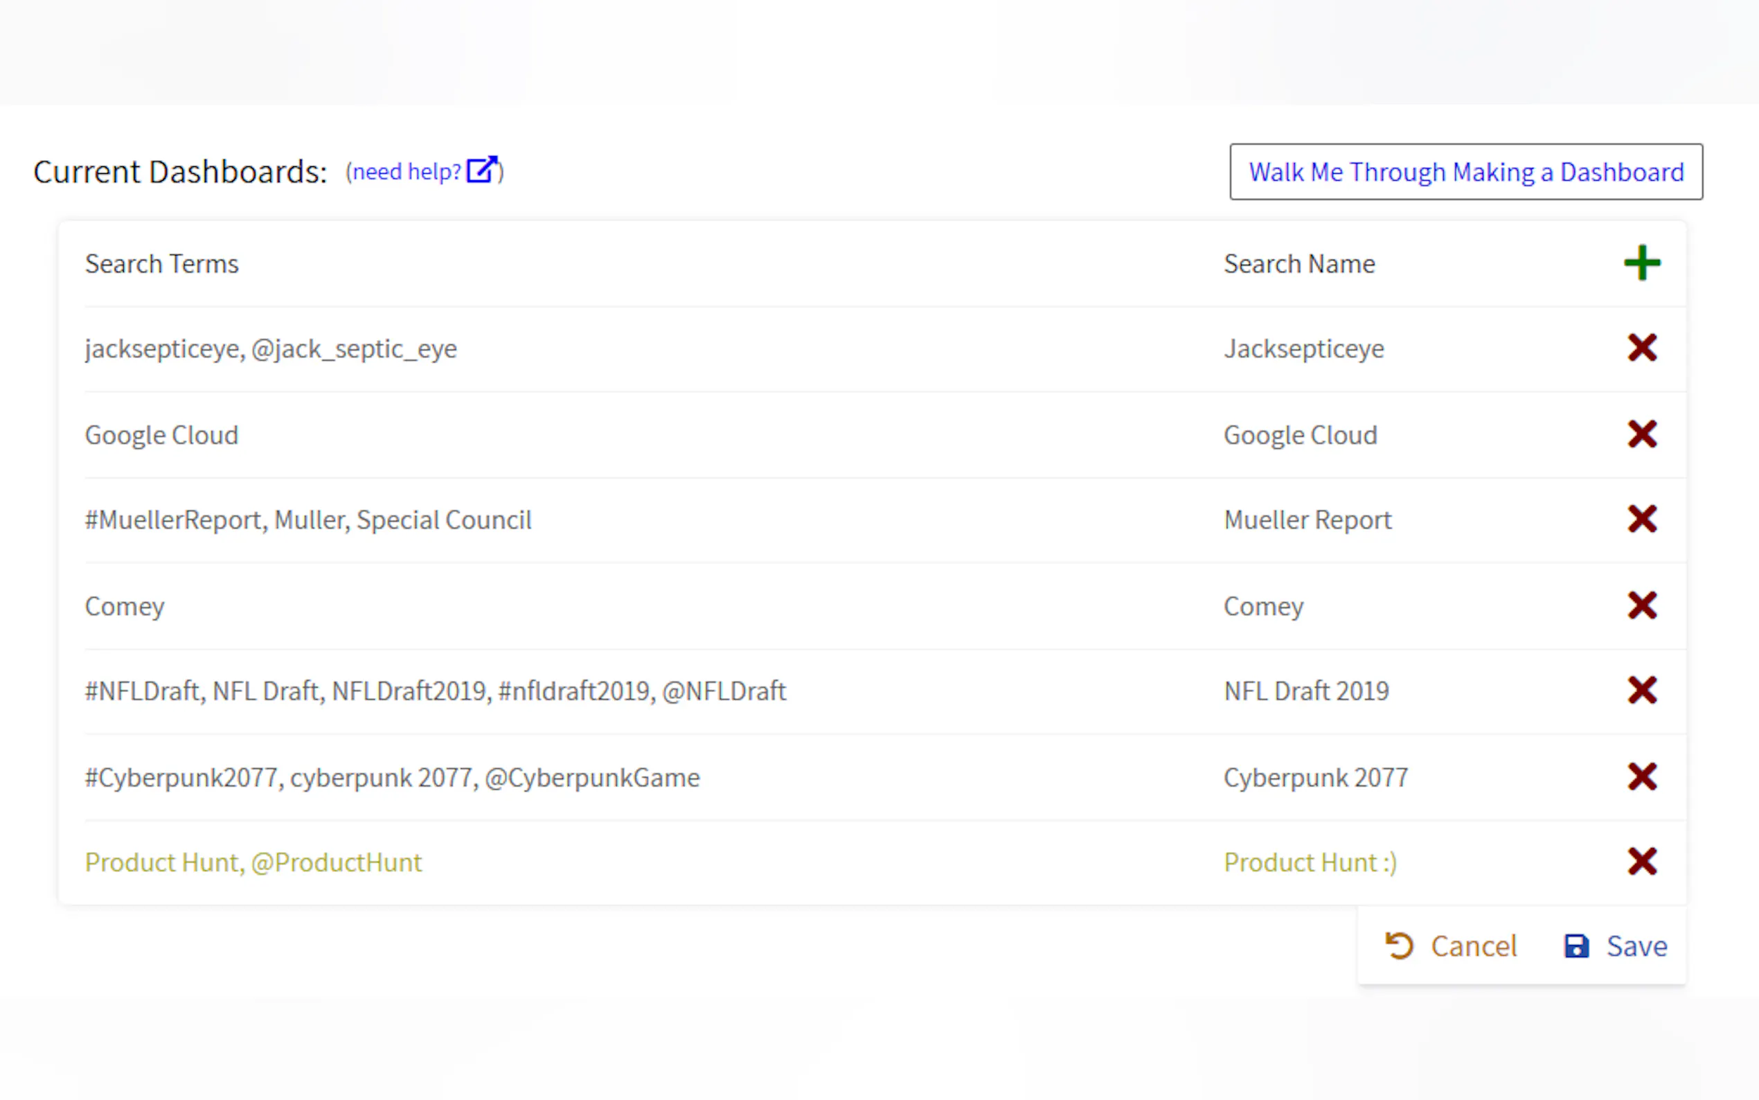Open Walk Me Through Making a Dashboard
Viewport: 1759px width, 1100px height.
1465,172
